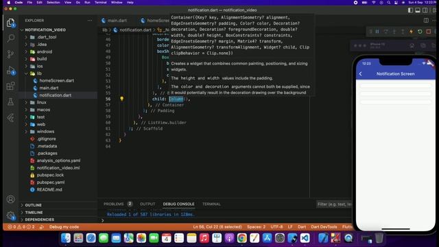Click the Step Over debug icon
439x247 pixels.
click(385, 32)
